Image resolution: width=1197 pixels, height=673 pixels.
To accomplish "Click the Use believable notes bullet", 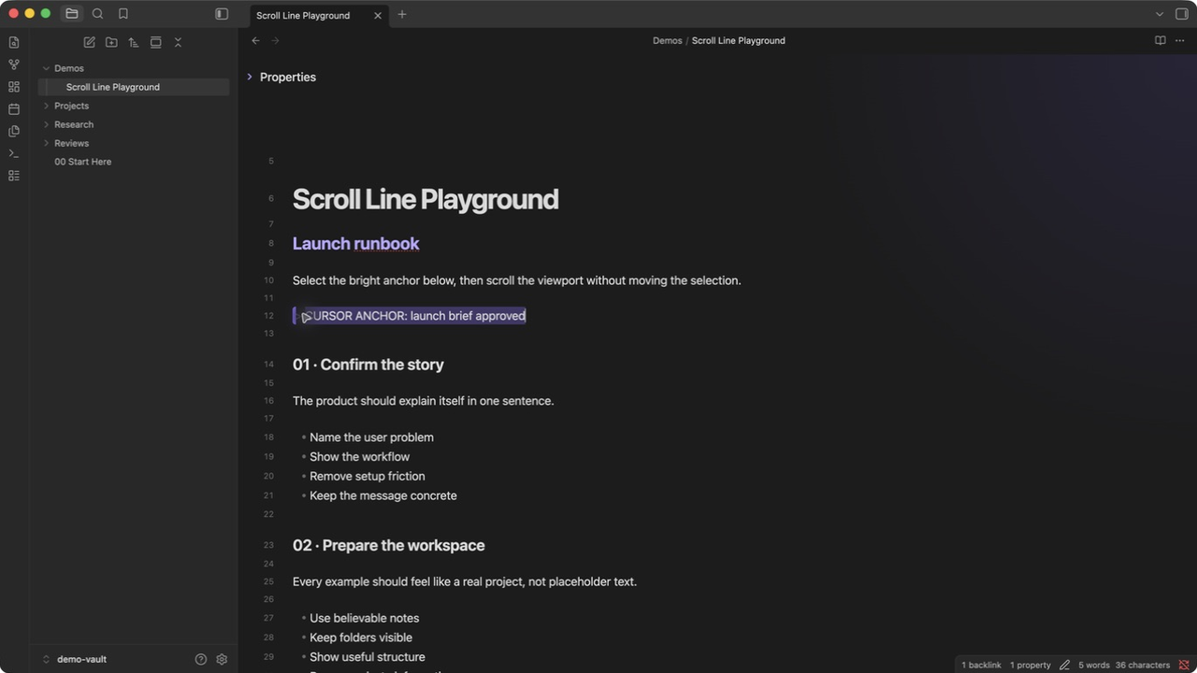I will click(364, 618).
